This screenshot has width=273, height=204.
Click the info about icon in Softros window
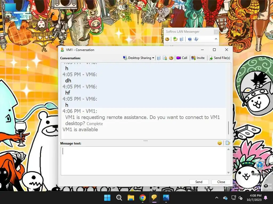point(196,39)
